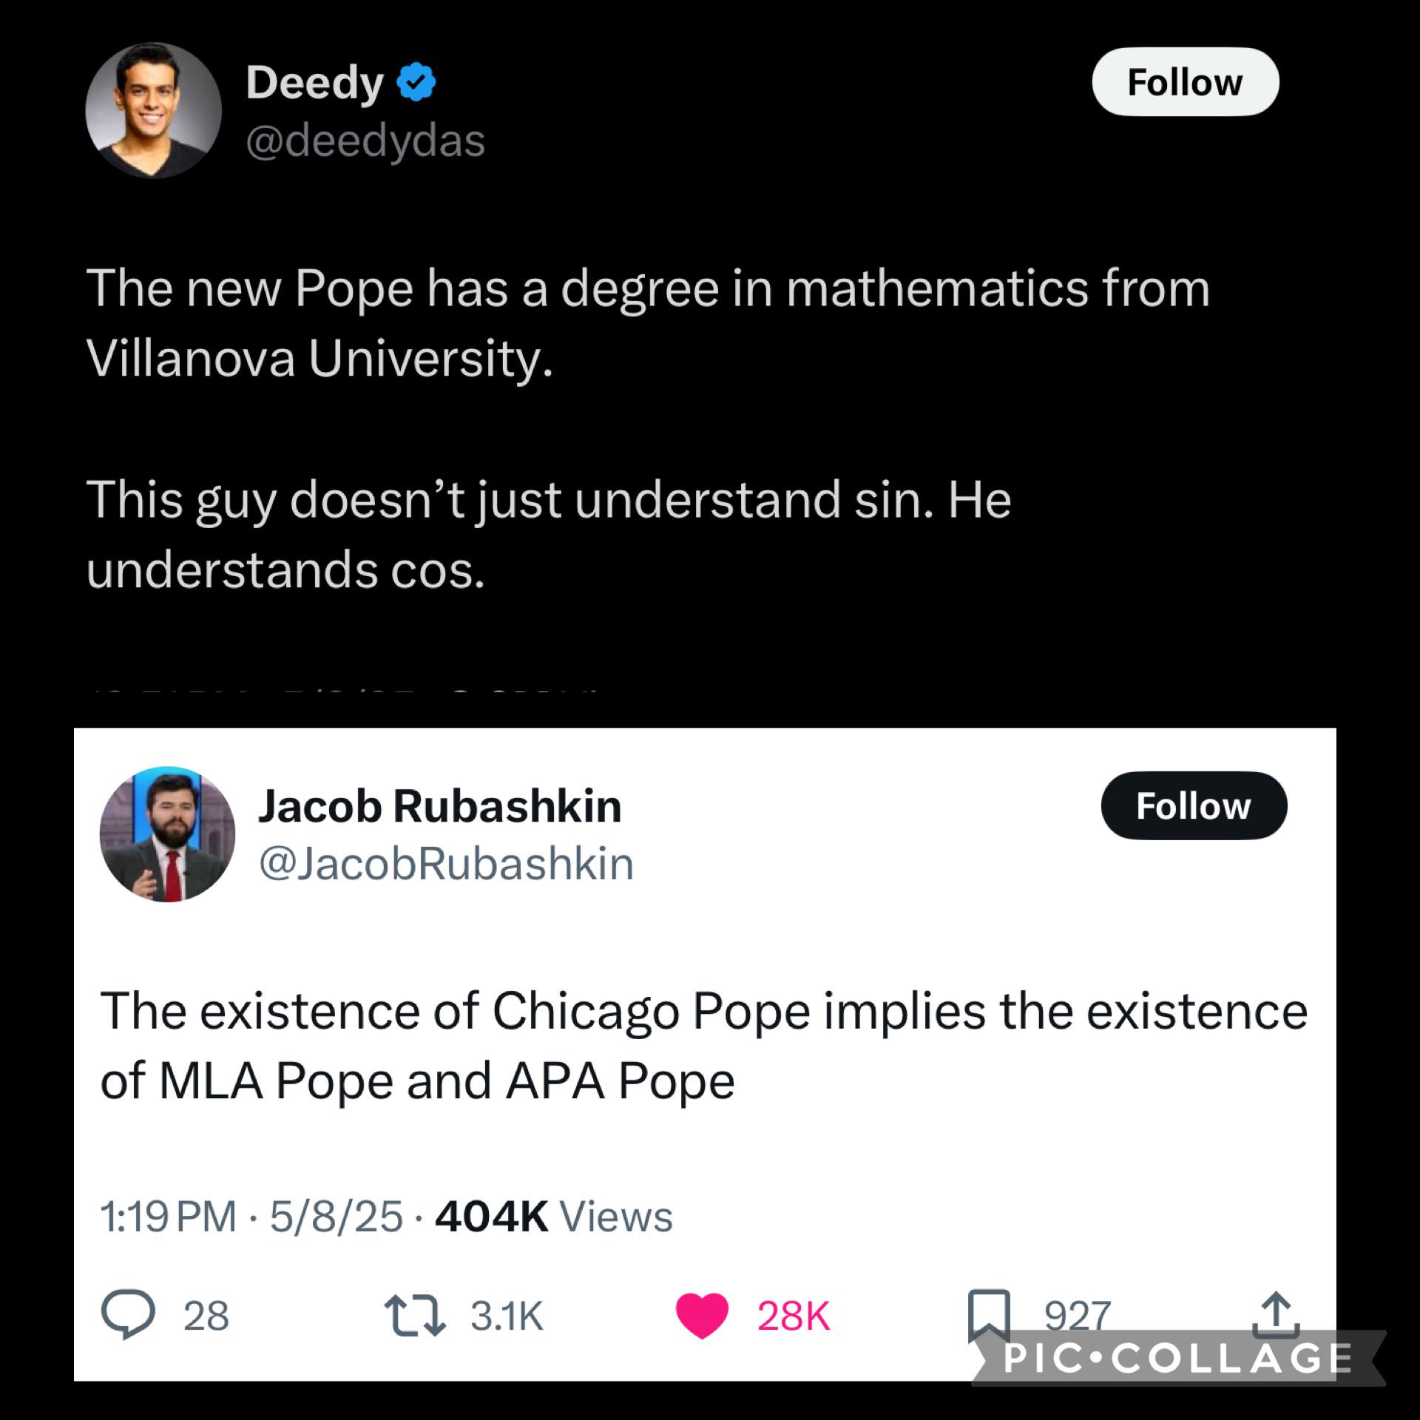Viewport: 1420px width, 1420px height.
Task: Click the reply speech bubble icon
Action: 128,1316
